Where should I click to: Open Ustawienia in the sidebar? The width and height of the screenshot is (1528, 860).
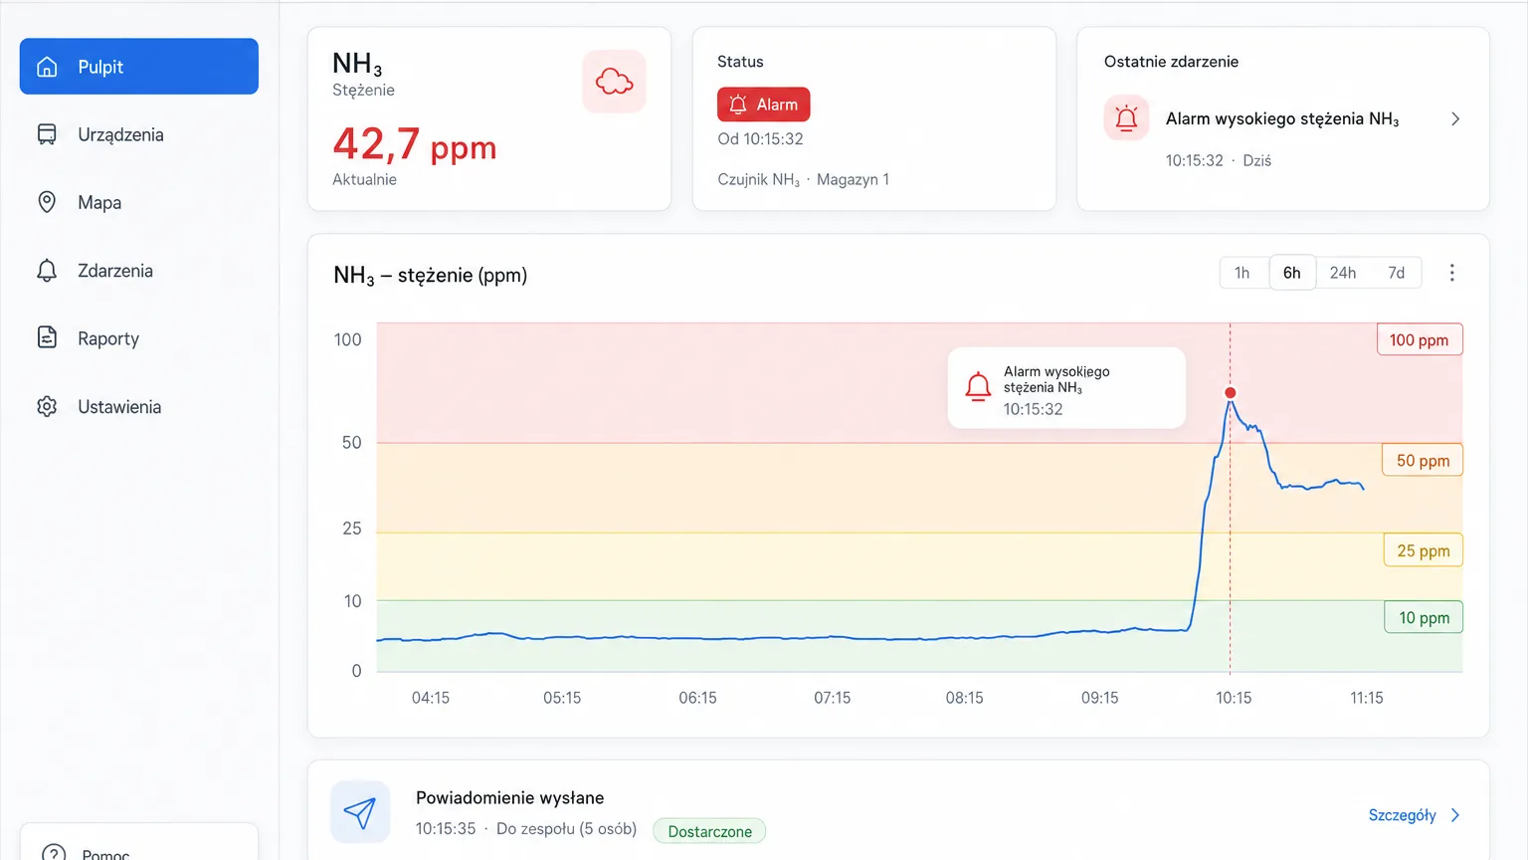pos(139,406)
